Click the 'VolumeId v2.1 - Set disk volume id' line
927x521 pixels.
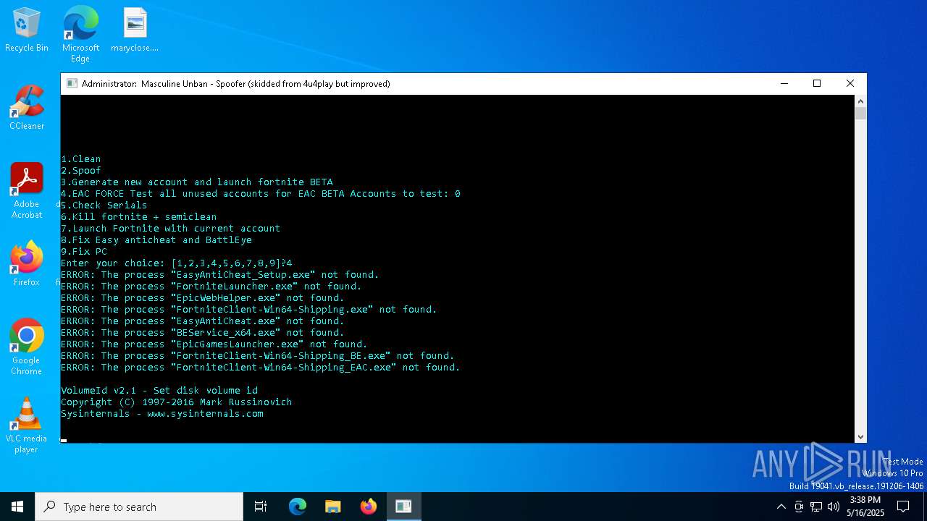click(x=159, y=391)
